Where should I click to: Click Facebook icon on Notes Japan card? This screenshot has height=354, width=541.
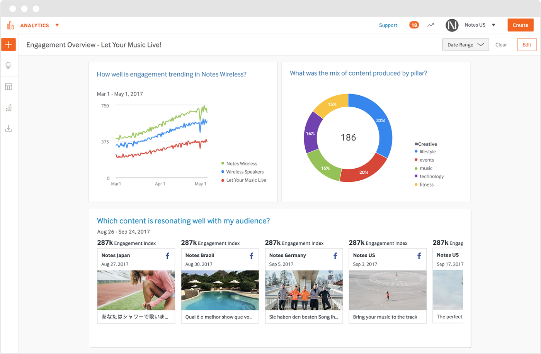pyautogui.click(x=167, y=256)
